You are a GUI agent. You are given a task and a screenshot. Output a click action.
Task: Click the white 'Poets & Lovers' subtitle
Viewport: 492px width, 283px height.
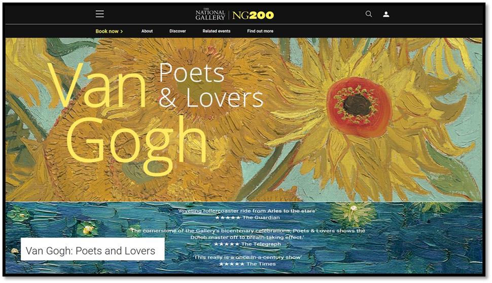[210, 86]
